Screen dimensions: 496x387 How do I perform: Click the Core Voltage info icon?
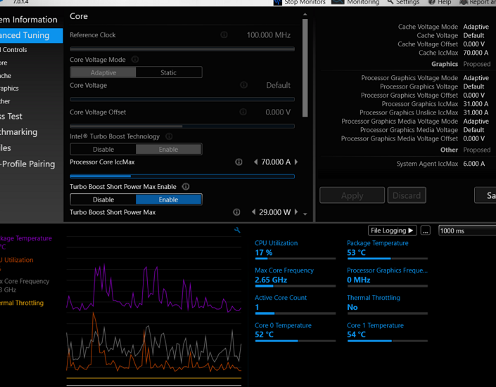(x=243, y=85)
